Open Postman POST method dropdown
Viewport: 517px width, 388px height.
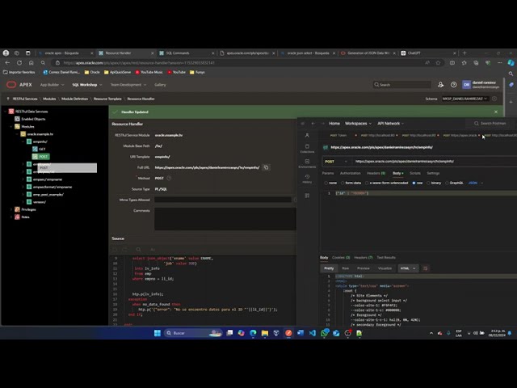click(x=336, y=162)
